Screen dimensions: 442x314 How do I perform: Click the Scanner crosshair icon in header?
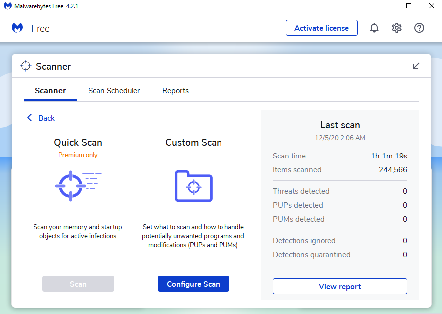tap(26, 66)
